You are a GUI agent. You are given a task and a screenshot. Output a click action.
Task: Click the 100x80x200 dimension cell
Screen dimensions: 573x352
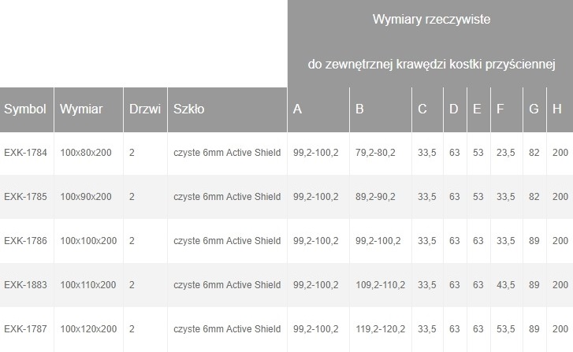pos(85,153)
